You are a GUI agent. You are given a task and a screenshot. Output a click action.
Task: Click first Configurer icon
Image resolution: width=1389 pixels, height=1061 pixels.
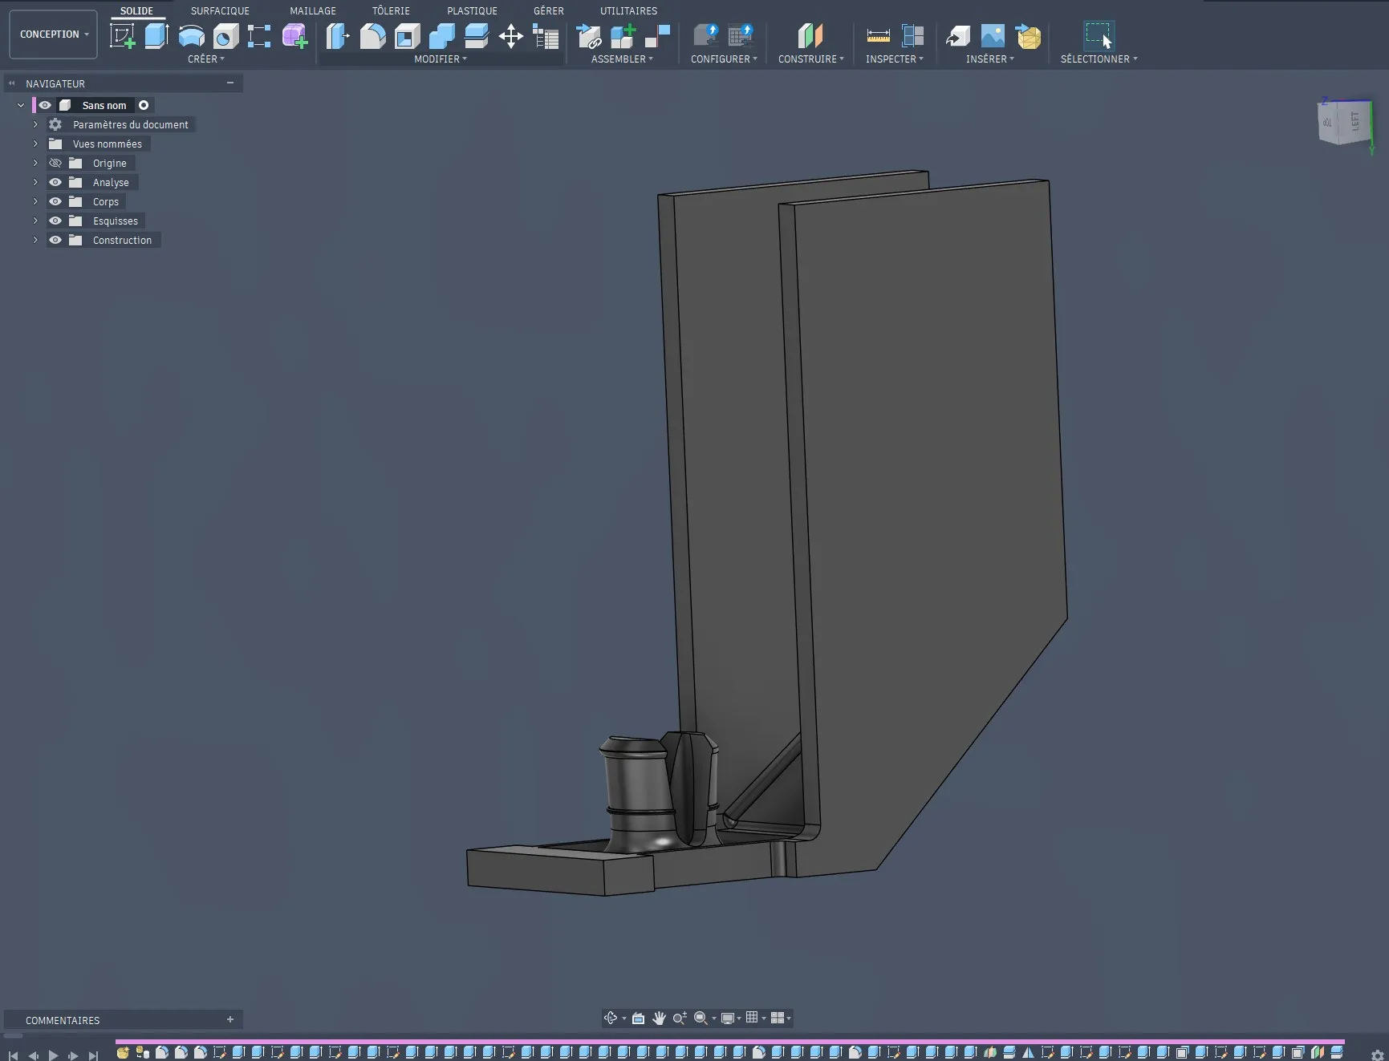[x=706, y=36]
